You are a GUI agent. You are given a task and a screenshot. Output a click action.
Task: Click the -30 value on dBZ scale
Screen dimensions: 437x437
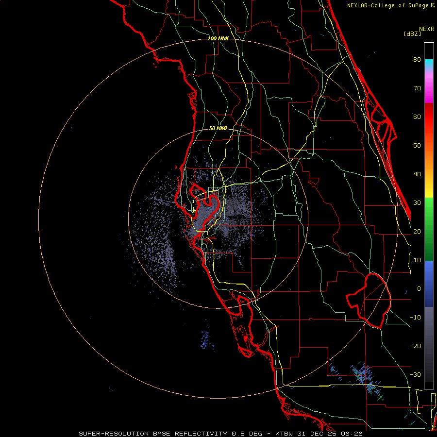[x=415, y=374]
